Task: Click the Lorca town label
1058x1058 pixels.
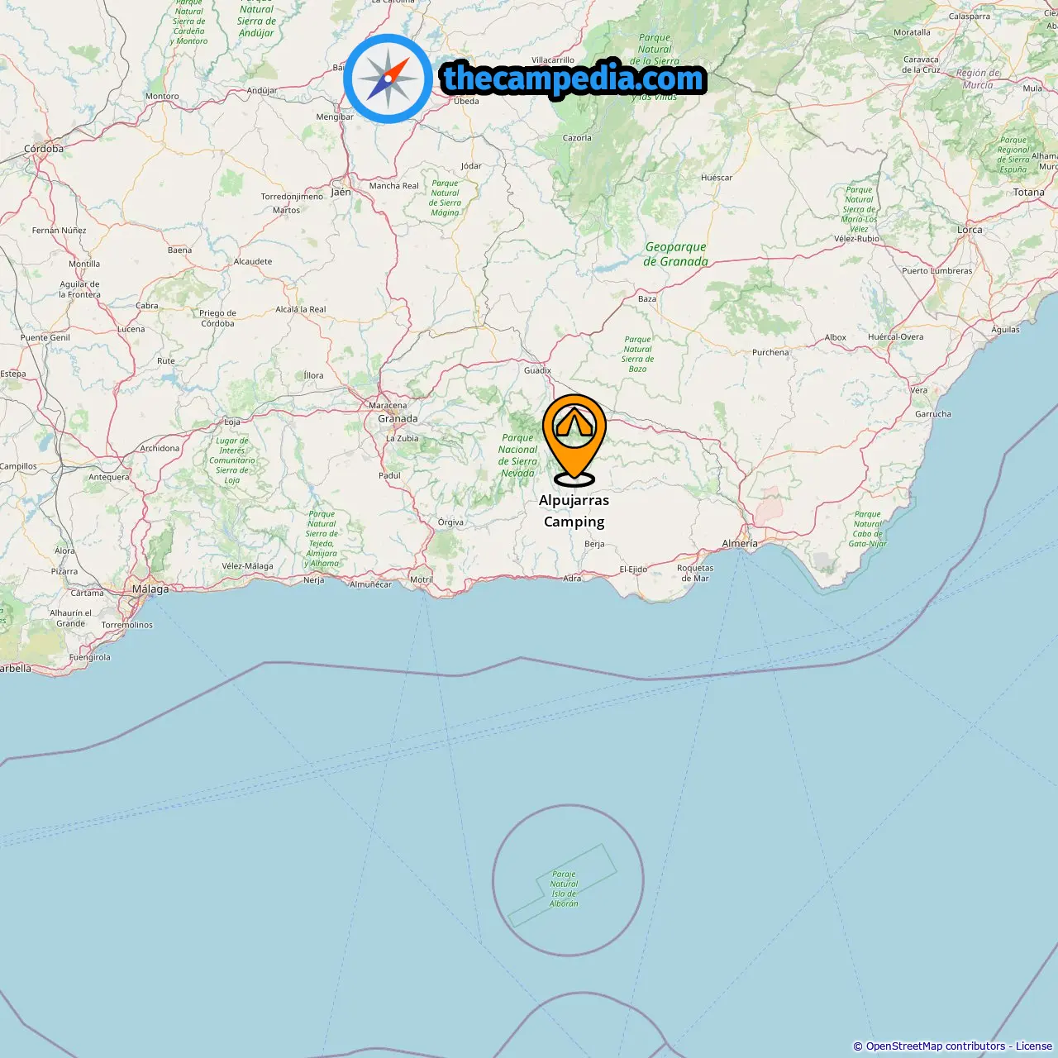Action: tap(970, 230)
